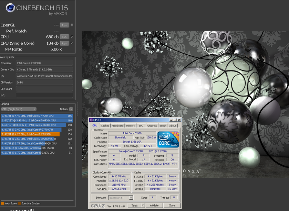Click the Code Name value Bloomfield
This screenshot has height=211, width=289.
tap(121, 137)
